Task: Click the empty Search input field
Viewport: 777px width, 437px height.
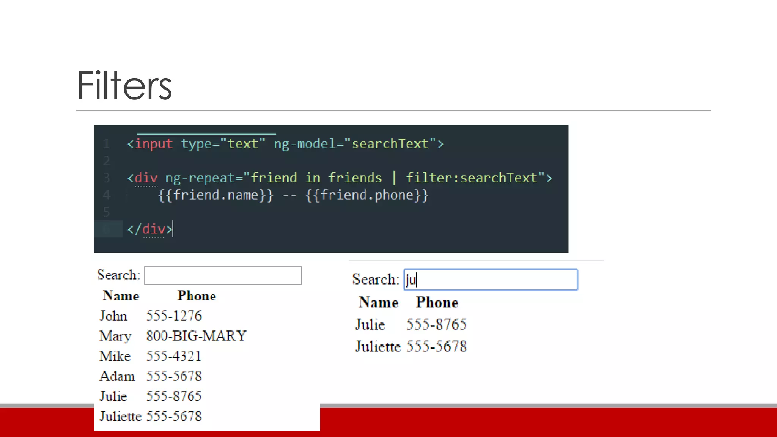Action: coord(223,275)
